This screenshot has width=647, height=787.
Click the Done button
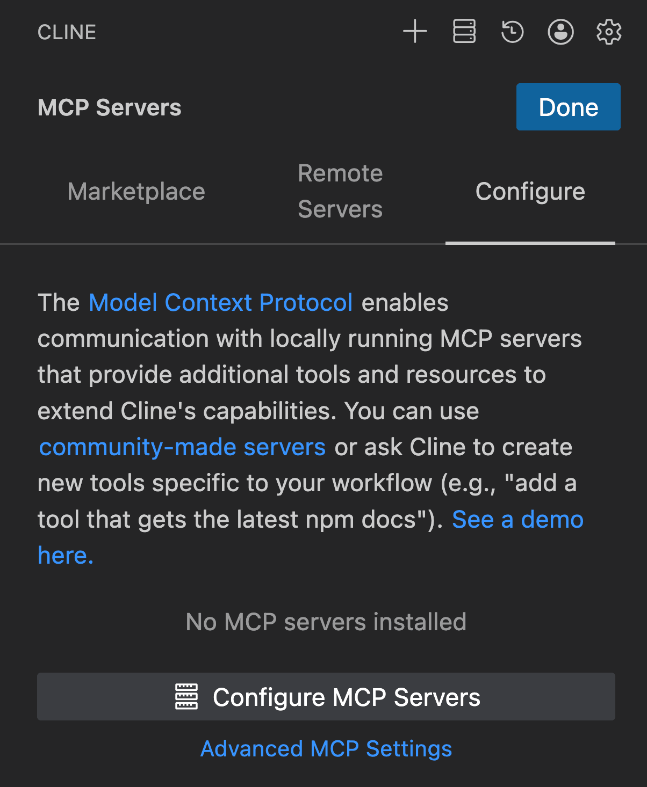(568, 107)
